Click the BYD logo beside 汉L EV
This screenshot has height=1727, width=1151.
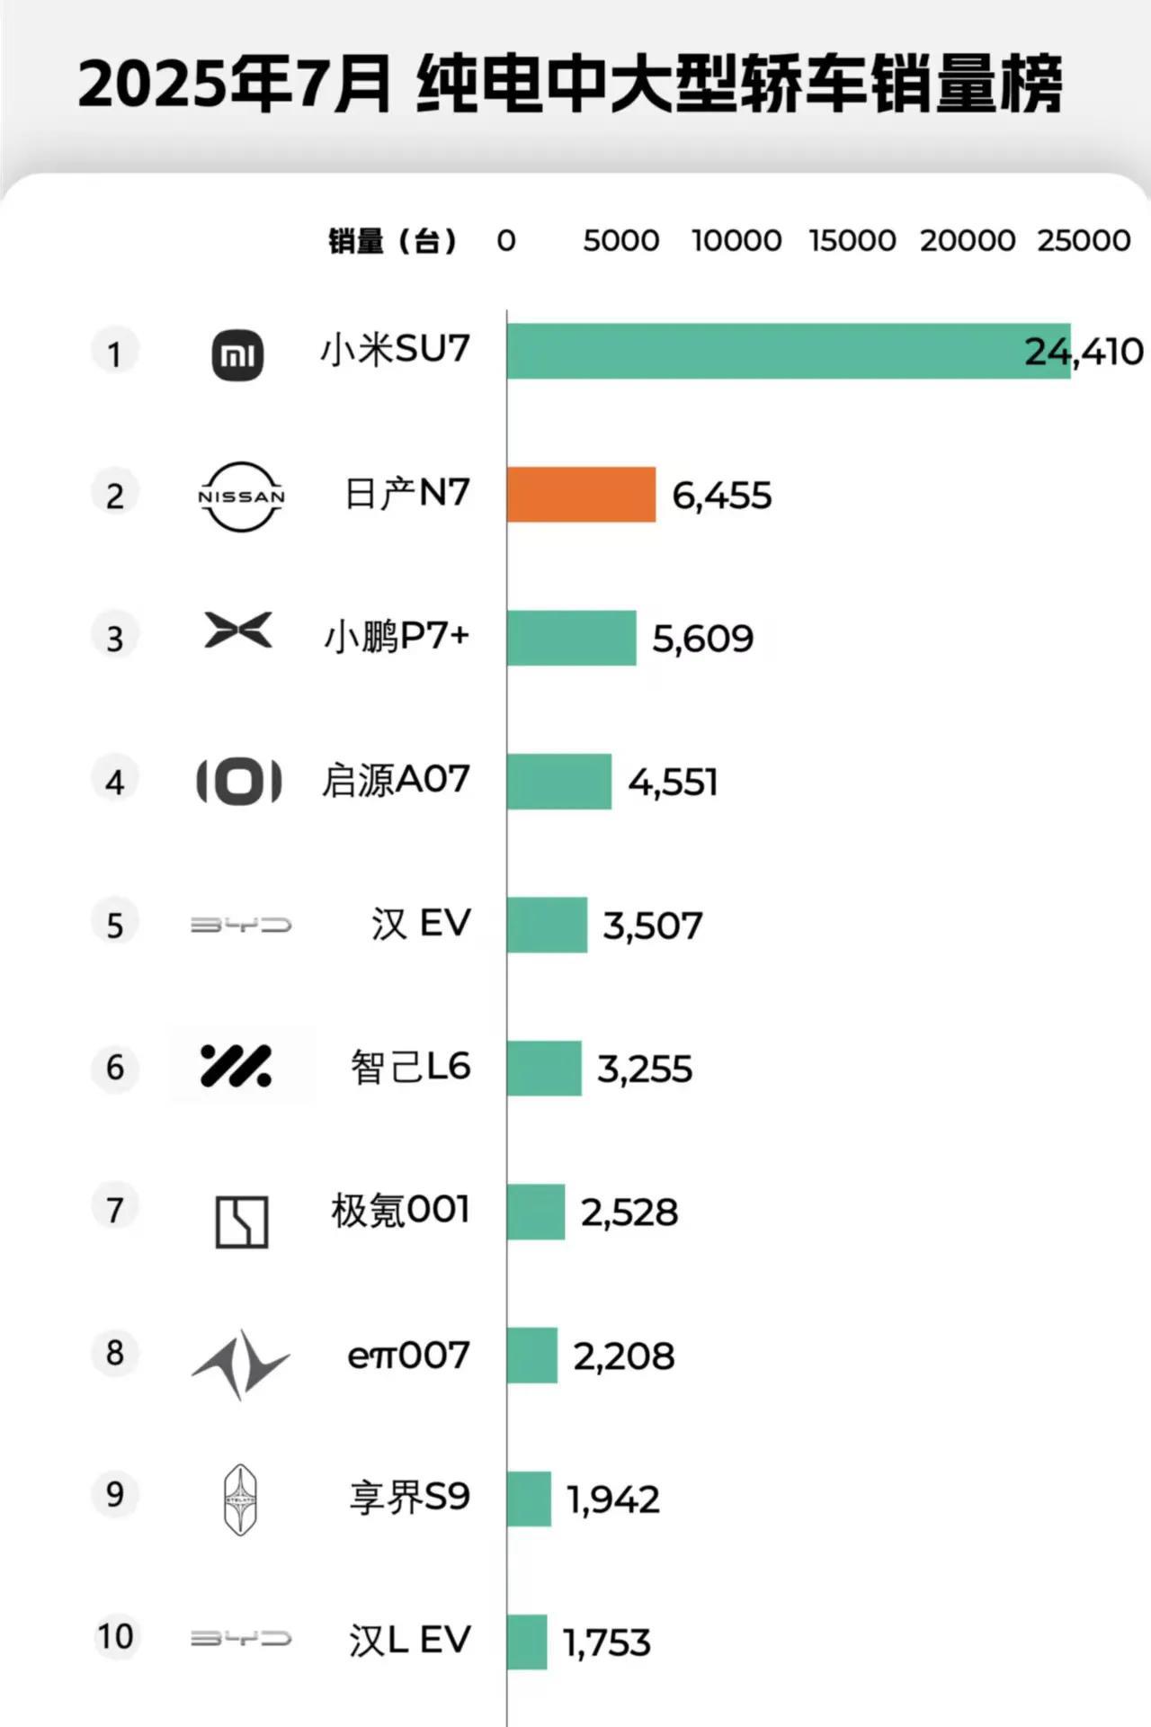[241, 1639]
